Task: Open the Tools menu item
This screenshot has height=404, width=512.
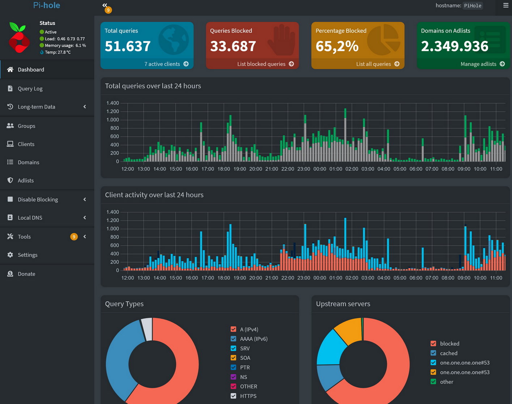Action: [x=24, y=237]
